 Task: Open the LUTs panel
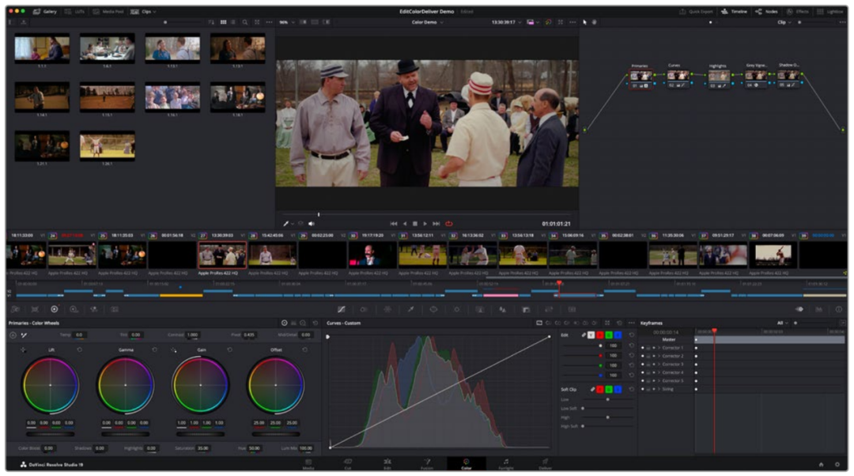coord(74,11)
